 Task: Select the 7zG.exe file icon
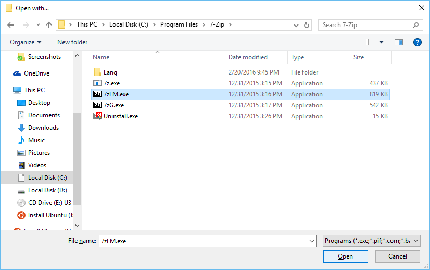[x=97, y=105]
